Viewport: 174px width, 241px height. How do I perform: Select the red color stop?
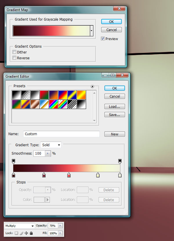(69, 175)
